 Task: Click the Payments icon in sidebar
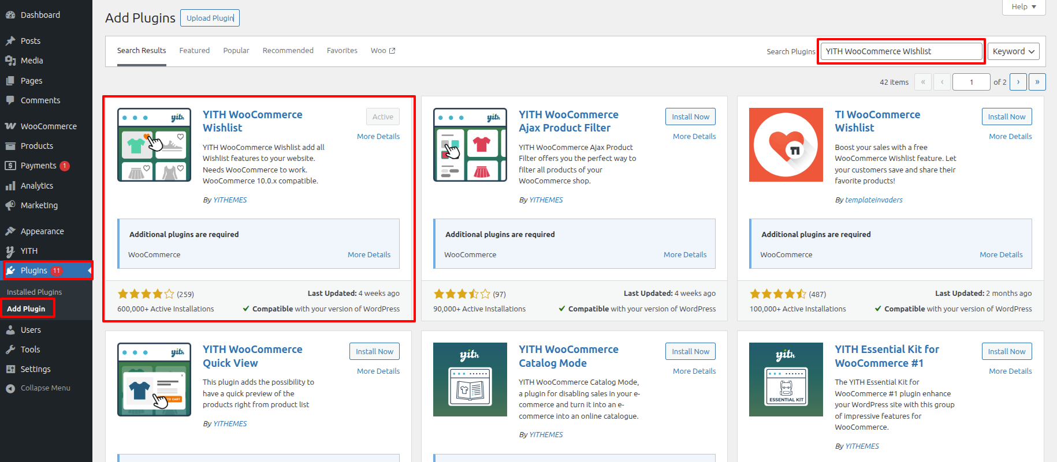pos(10,166)
